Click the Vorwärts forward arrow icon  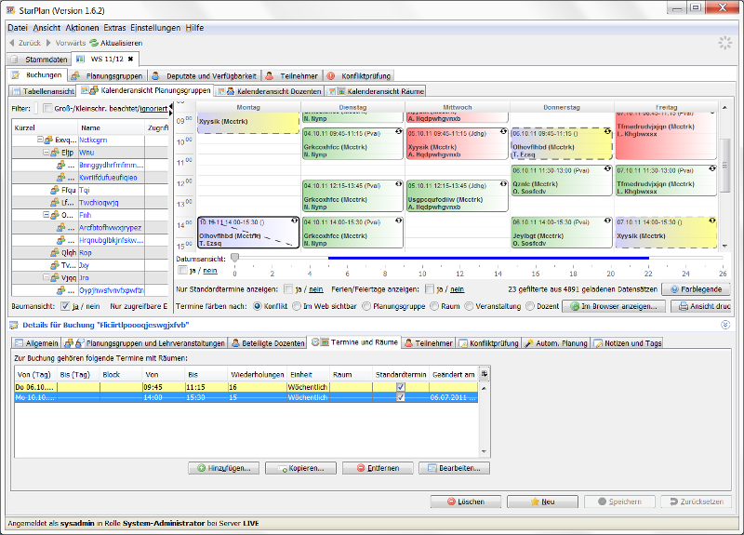click(x=48, y=43)
